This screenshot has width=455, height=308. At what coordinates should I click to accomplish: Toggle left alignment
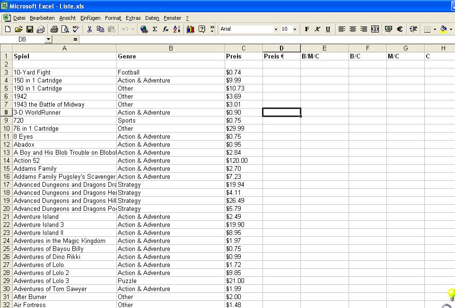point(342,29)
